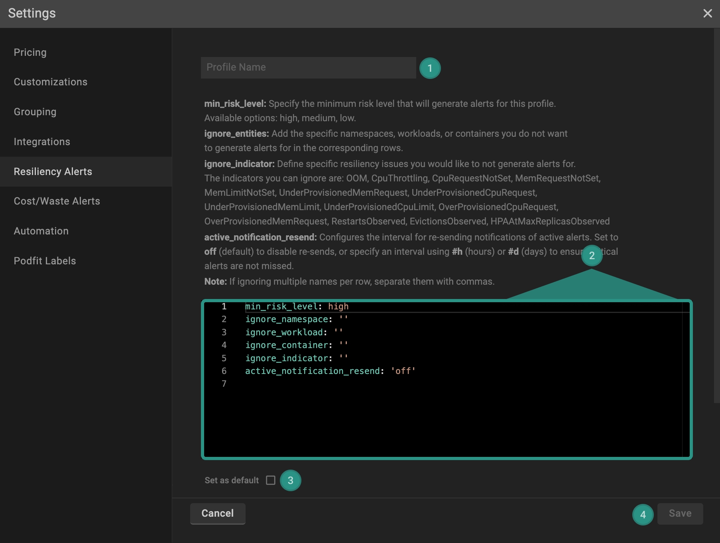
Task: Click the min_risk_level line in editor
Action: coord(297,307)
